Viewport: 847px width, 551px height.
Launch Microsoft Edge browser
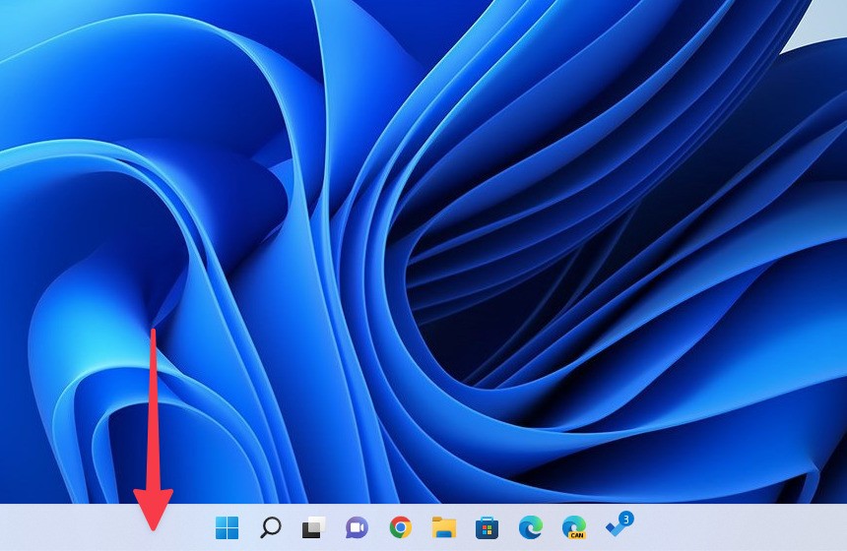click(530, 527)
